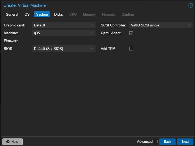Switch to the OS tab

coord(27,14)
